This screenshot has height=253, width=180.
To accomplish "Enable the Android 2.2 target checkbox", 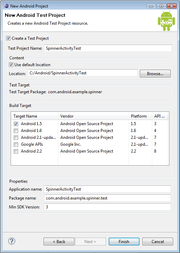I will coord(16,151).
